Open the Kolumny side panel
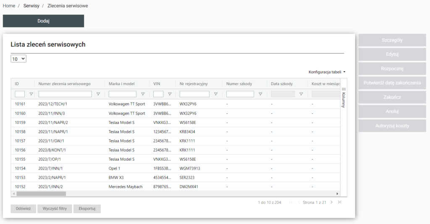Screen dimensions: 430x224 (343, 97)
